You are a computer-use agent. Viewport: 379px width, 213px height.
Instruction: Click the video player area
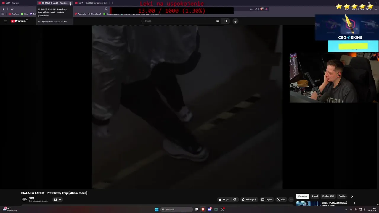(187, 107)
